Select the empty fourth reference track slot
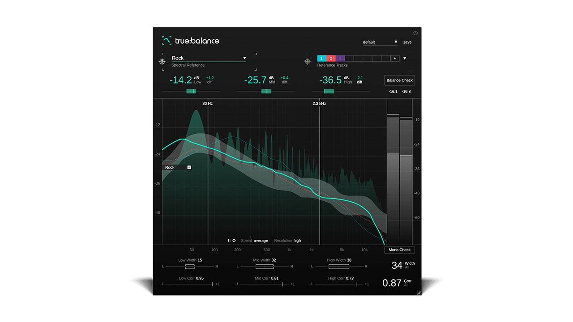The image size is (573, 322). tap(349, 58)
